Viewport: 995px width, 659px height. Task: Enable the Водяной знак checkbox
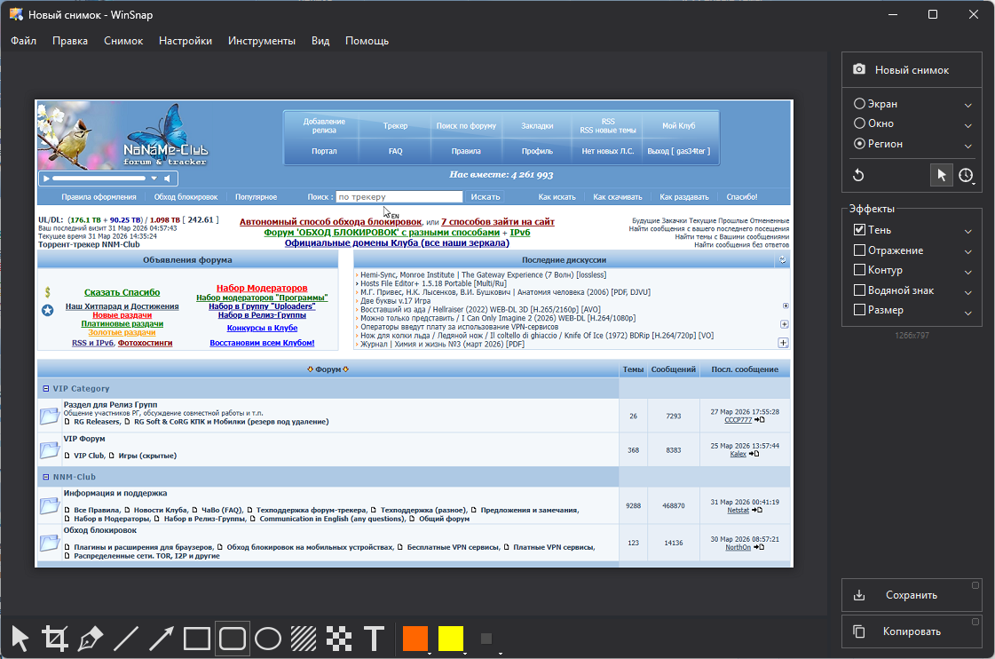coord(859,290)
